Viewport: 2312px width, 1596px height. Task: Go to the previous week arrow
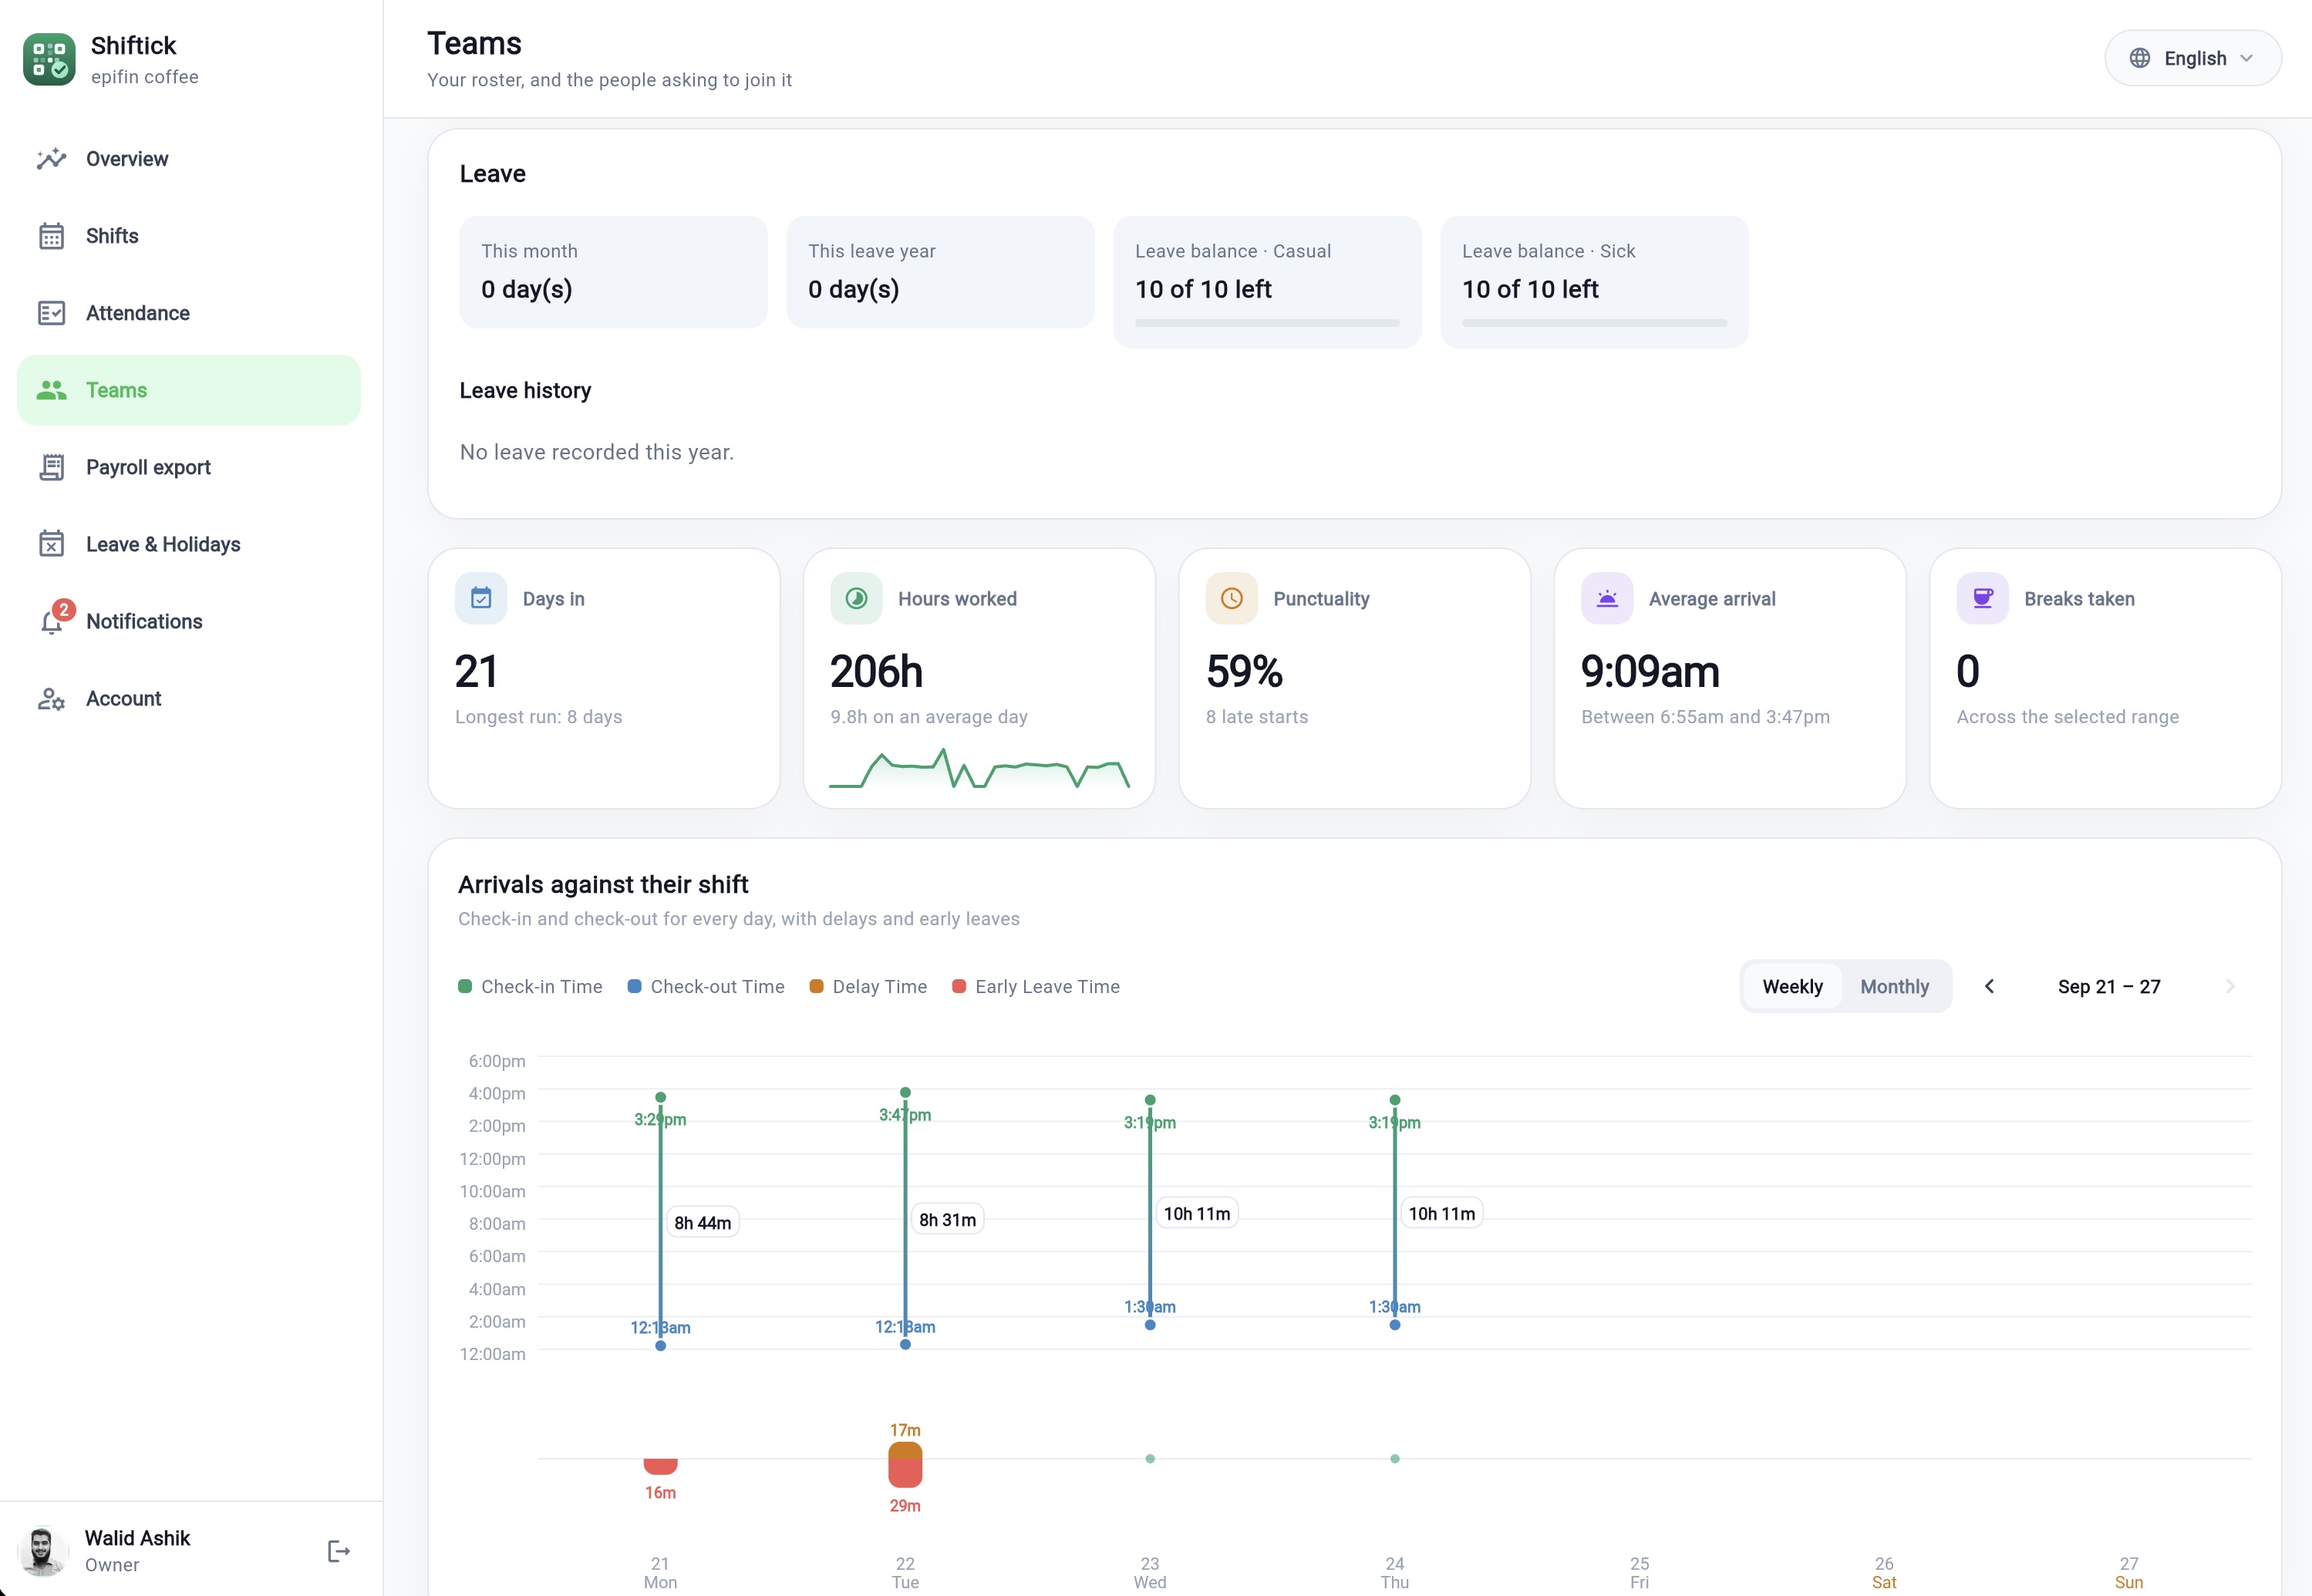tap(1989, 987)
